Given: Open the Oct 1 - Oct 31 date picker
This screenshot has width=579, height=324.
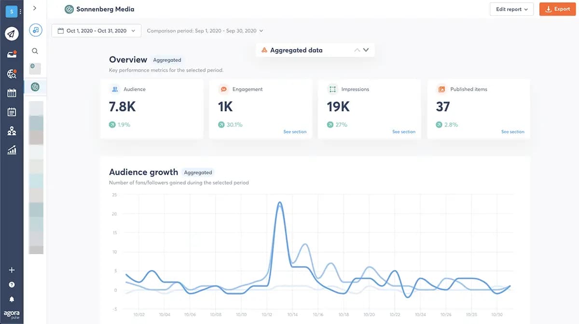Looking at the screenshot, I should coord(96,30).
